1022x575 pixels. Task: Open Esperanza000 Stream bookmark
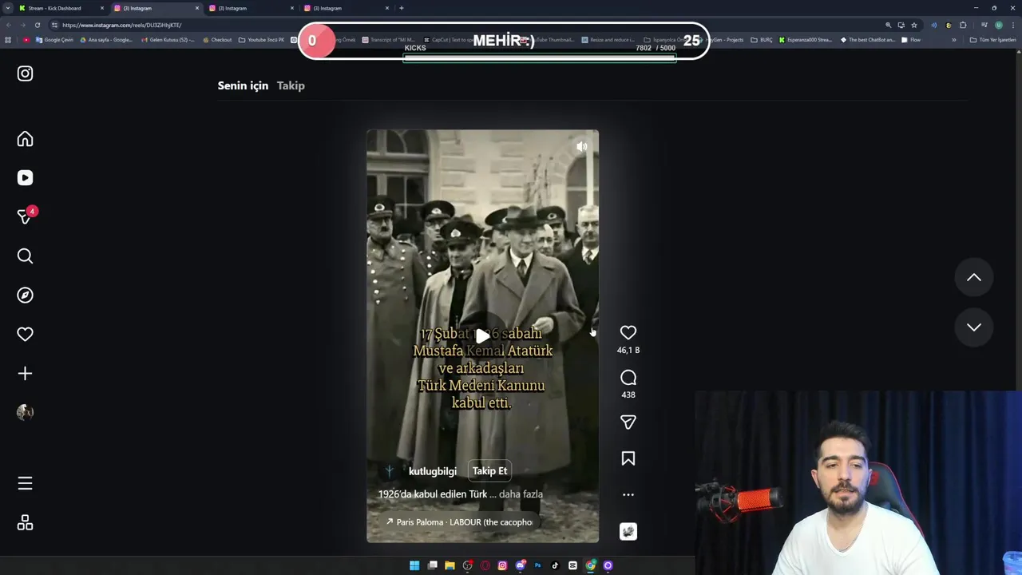coord(805,40)
